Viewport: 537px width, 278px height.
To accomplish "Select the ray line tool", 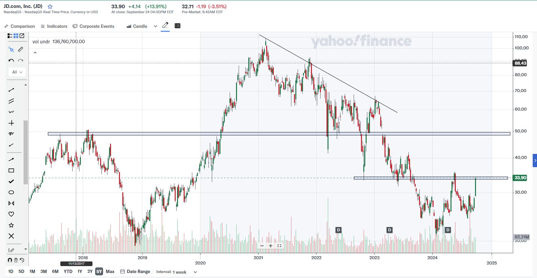I will point(11,145).
